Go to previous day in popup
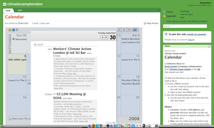Screen dimensions: 214x128 (x=102, y=37)
